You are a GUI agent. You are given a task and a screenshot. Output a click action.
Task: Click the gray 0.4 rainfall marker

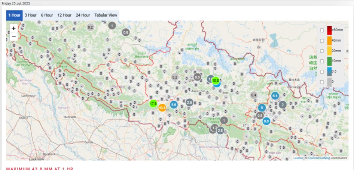[x=254, y=95]
